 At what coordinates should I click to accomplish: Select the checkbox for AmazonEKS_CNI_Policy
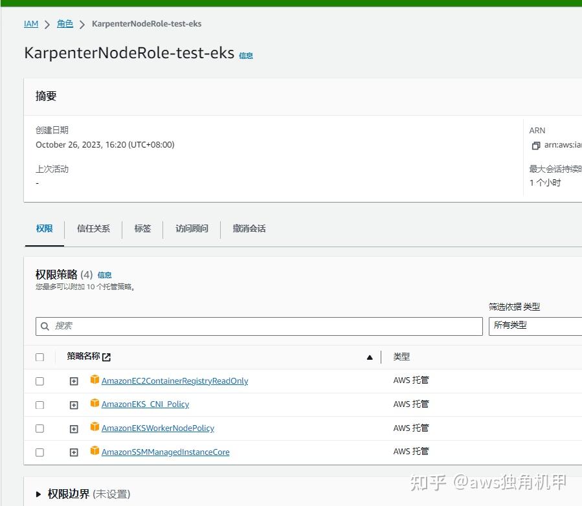[x=39, y=404]
